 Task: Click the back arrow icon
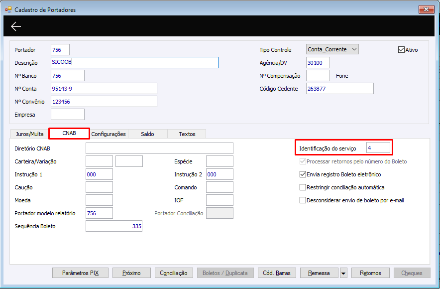click(x=16, y=26)
